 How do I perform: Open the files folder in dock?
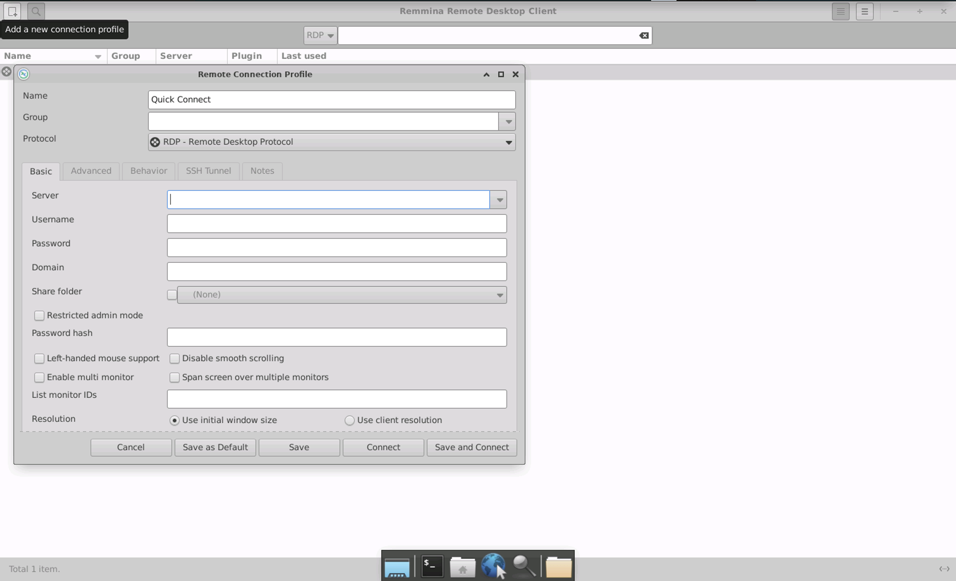[x=558, y=567]
